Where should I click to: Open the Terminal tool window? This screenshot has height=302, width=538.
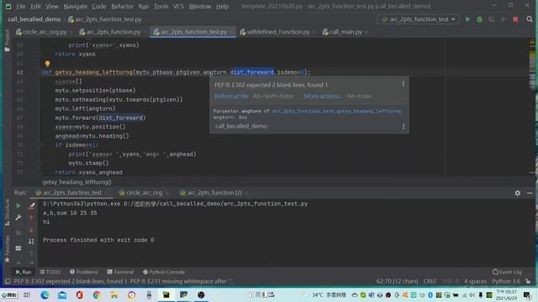[120, 272]
